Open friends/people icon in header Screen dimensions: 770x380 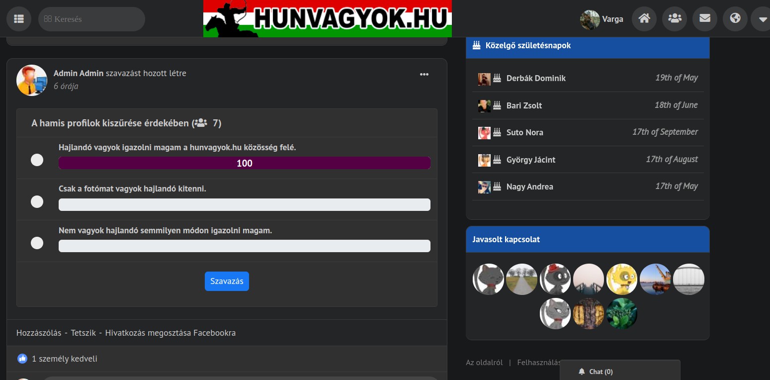tap(675, 19)
